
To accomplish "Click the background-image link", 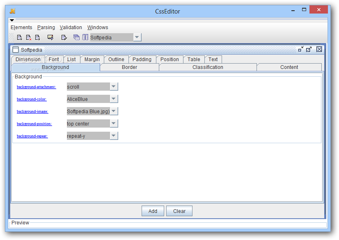I will pos(32,112).
